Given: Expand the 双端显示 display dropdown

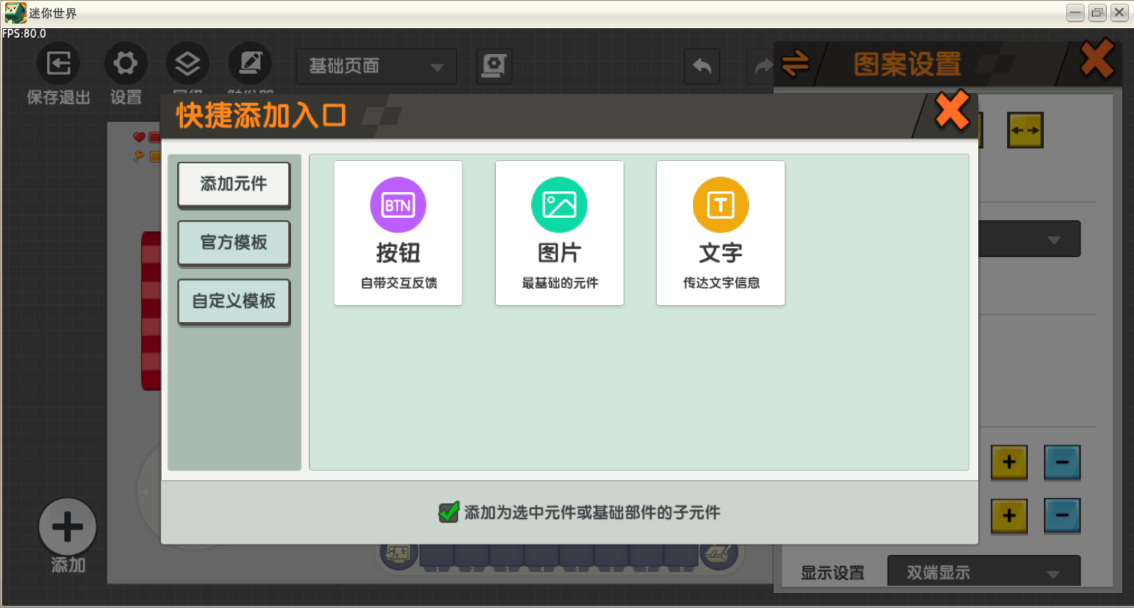Looking at the screenshot, I should [984, 571].
